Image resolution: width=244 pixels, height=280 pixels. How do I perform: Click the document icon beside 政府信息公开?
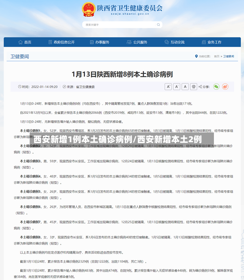pos(50,42)
